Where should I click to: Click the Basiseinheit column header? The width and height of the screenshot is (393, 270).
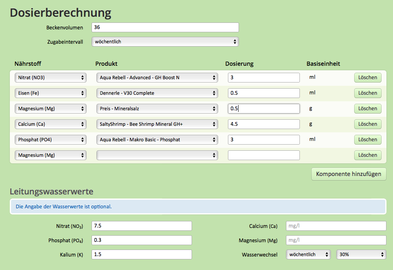[323, 64]
